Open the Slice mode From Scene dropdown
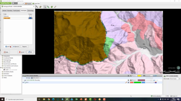 pyautogui.click(x=175, y=79)
